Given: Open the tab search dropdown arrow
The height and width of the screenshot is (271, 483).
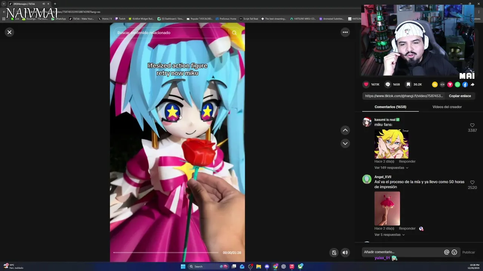Looking at the screenshot, I should tap(4, 4).
